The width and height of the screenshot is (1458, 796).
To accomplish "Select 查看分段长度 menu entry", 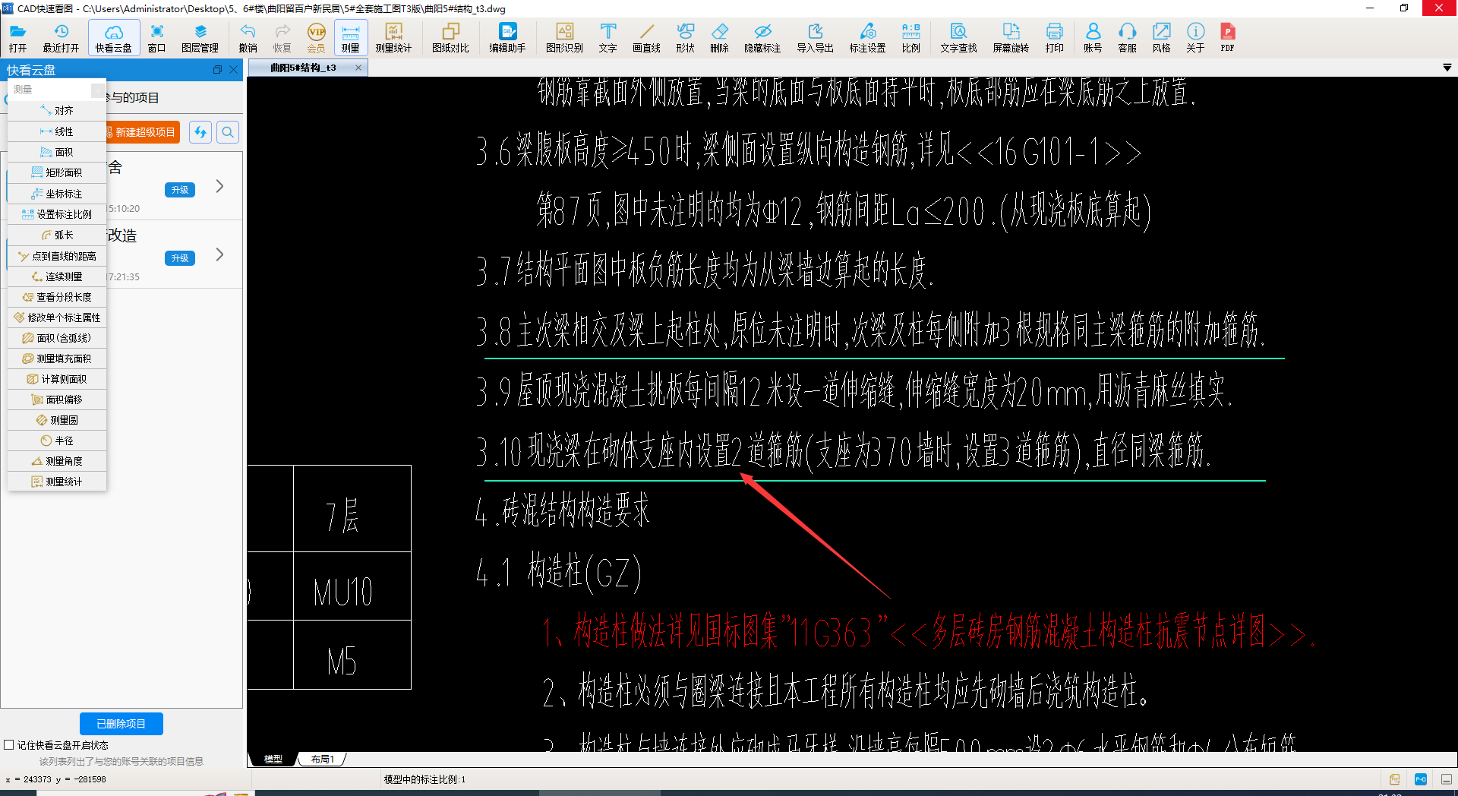I will (57, 297).
